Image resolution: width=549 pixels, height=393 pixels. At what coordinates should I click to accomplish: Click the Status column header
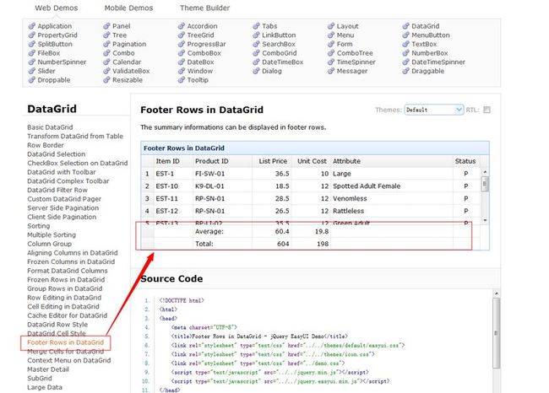tap(465, 161)
